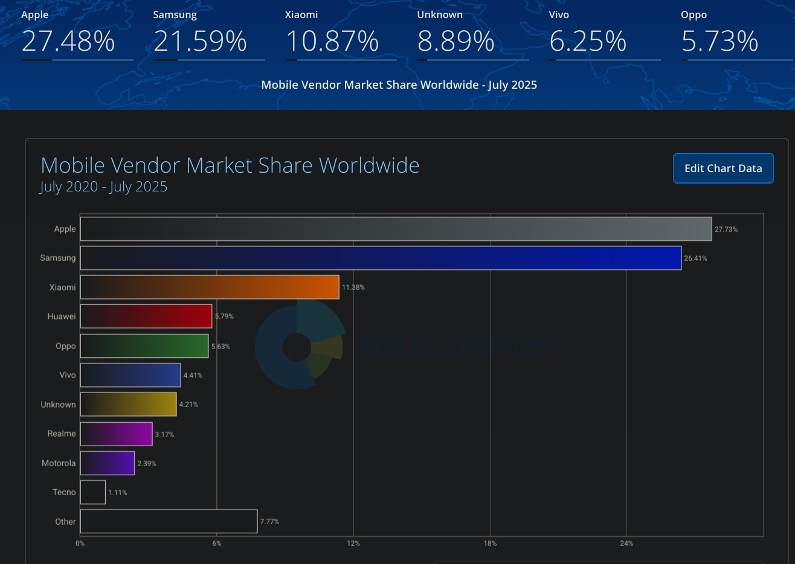Click the Vivo bar in the chart

click(x=130, y=375)
